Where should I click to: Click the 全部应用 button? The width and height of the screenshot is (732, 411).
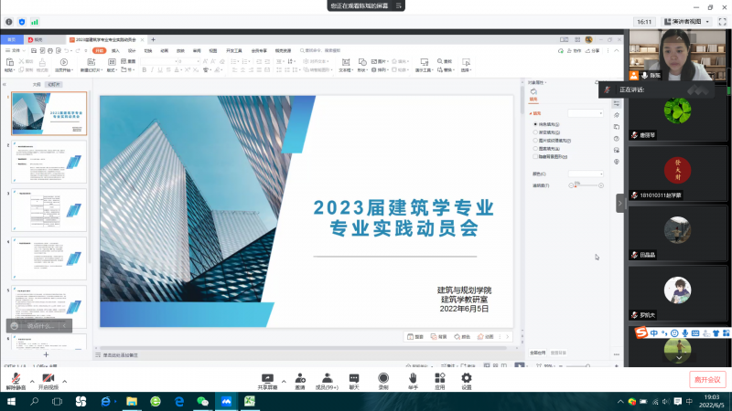point(538,352)
